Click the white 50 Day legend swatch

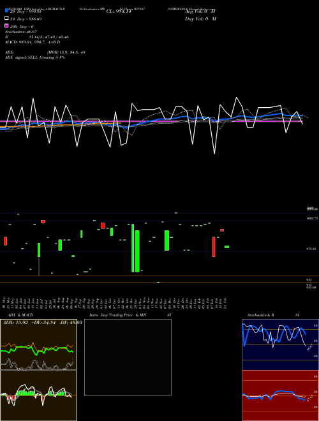click(x=6, y=18)
